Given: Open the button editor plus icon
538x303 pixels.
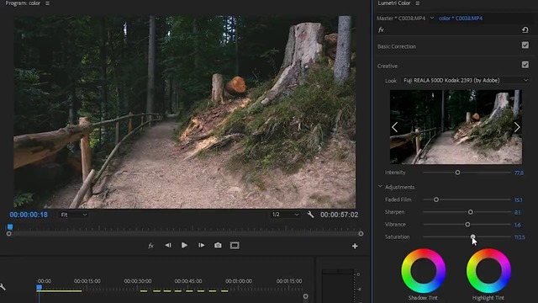Looking at the screenshot, I should pyautogui.click(x=355, y=246).
